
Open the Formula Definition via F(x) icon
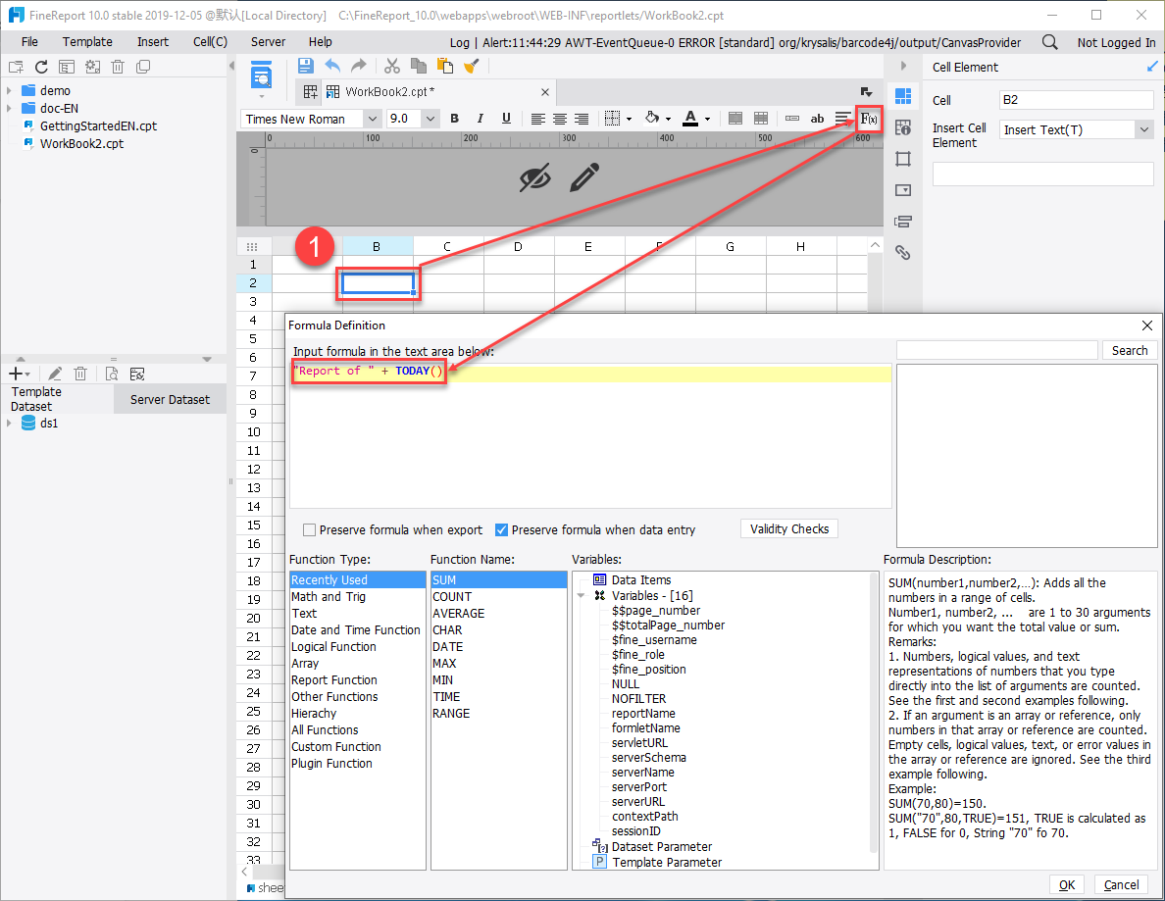[x=869, y=119]
